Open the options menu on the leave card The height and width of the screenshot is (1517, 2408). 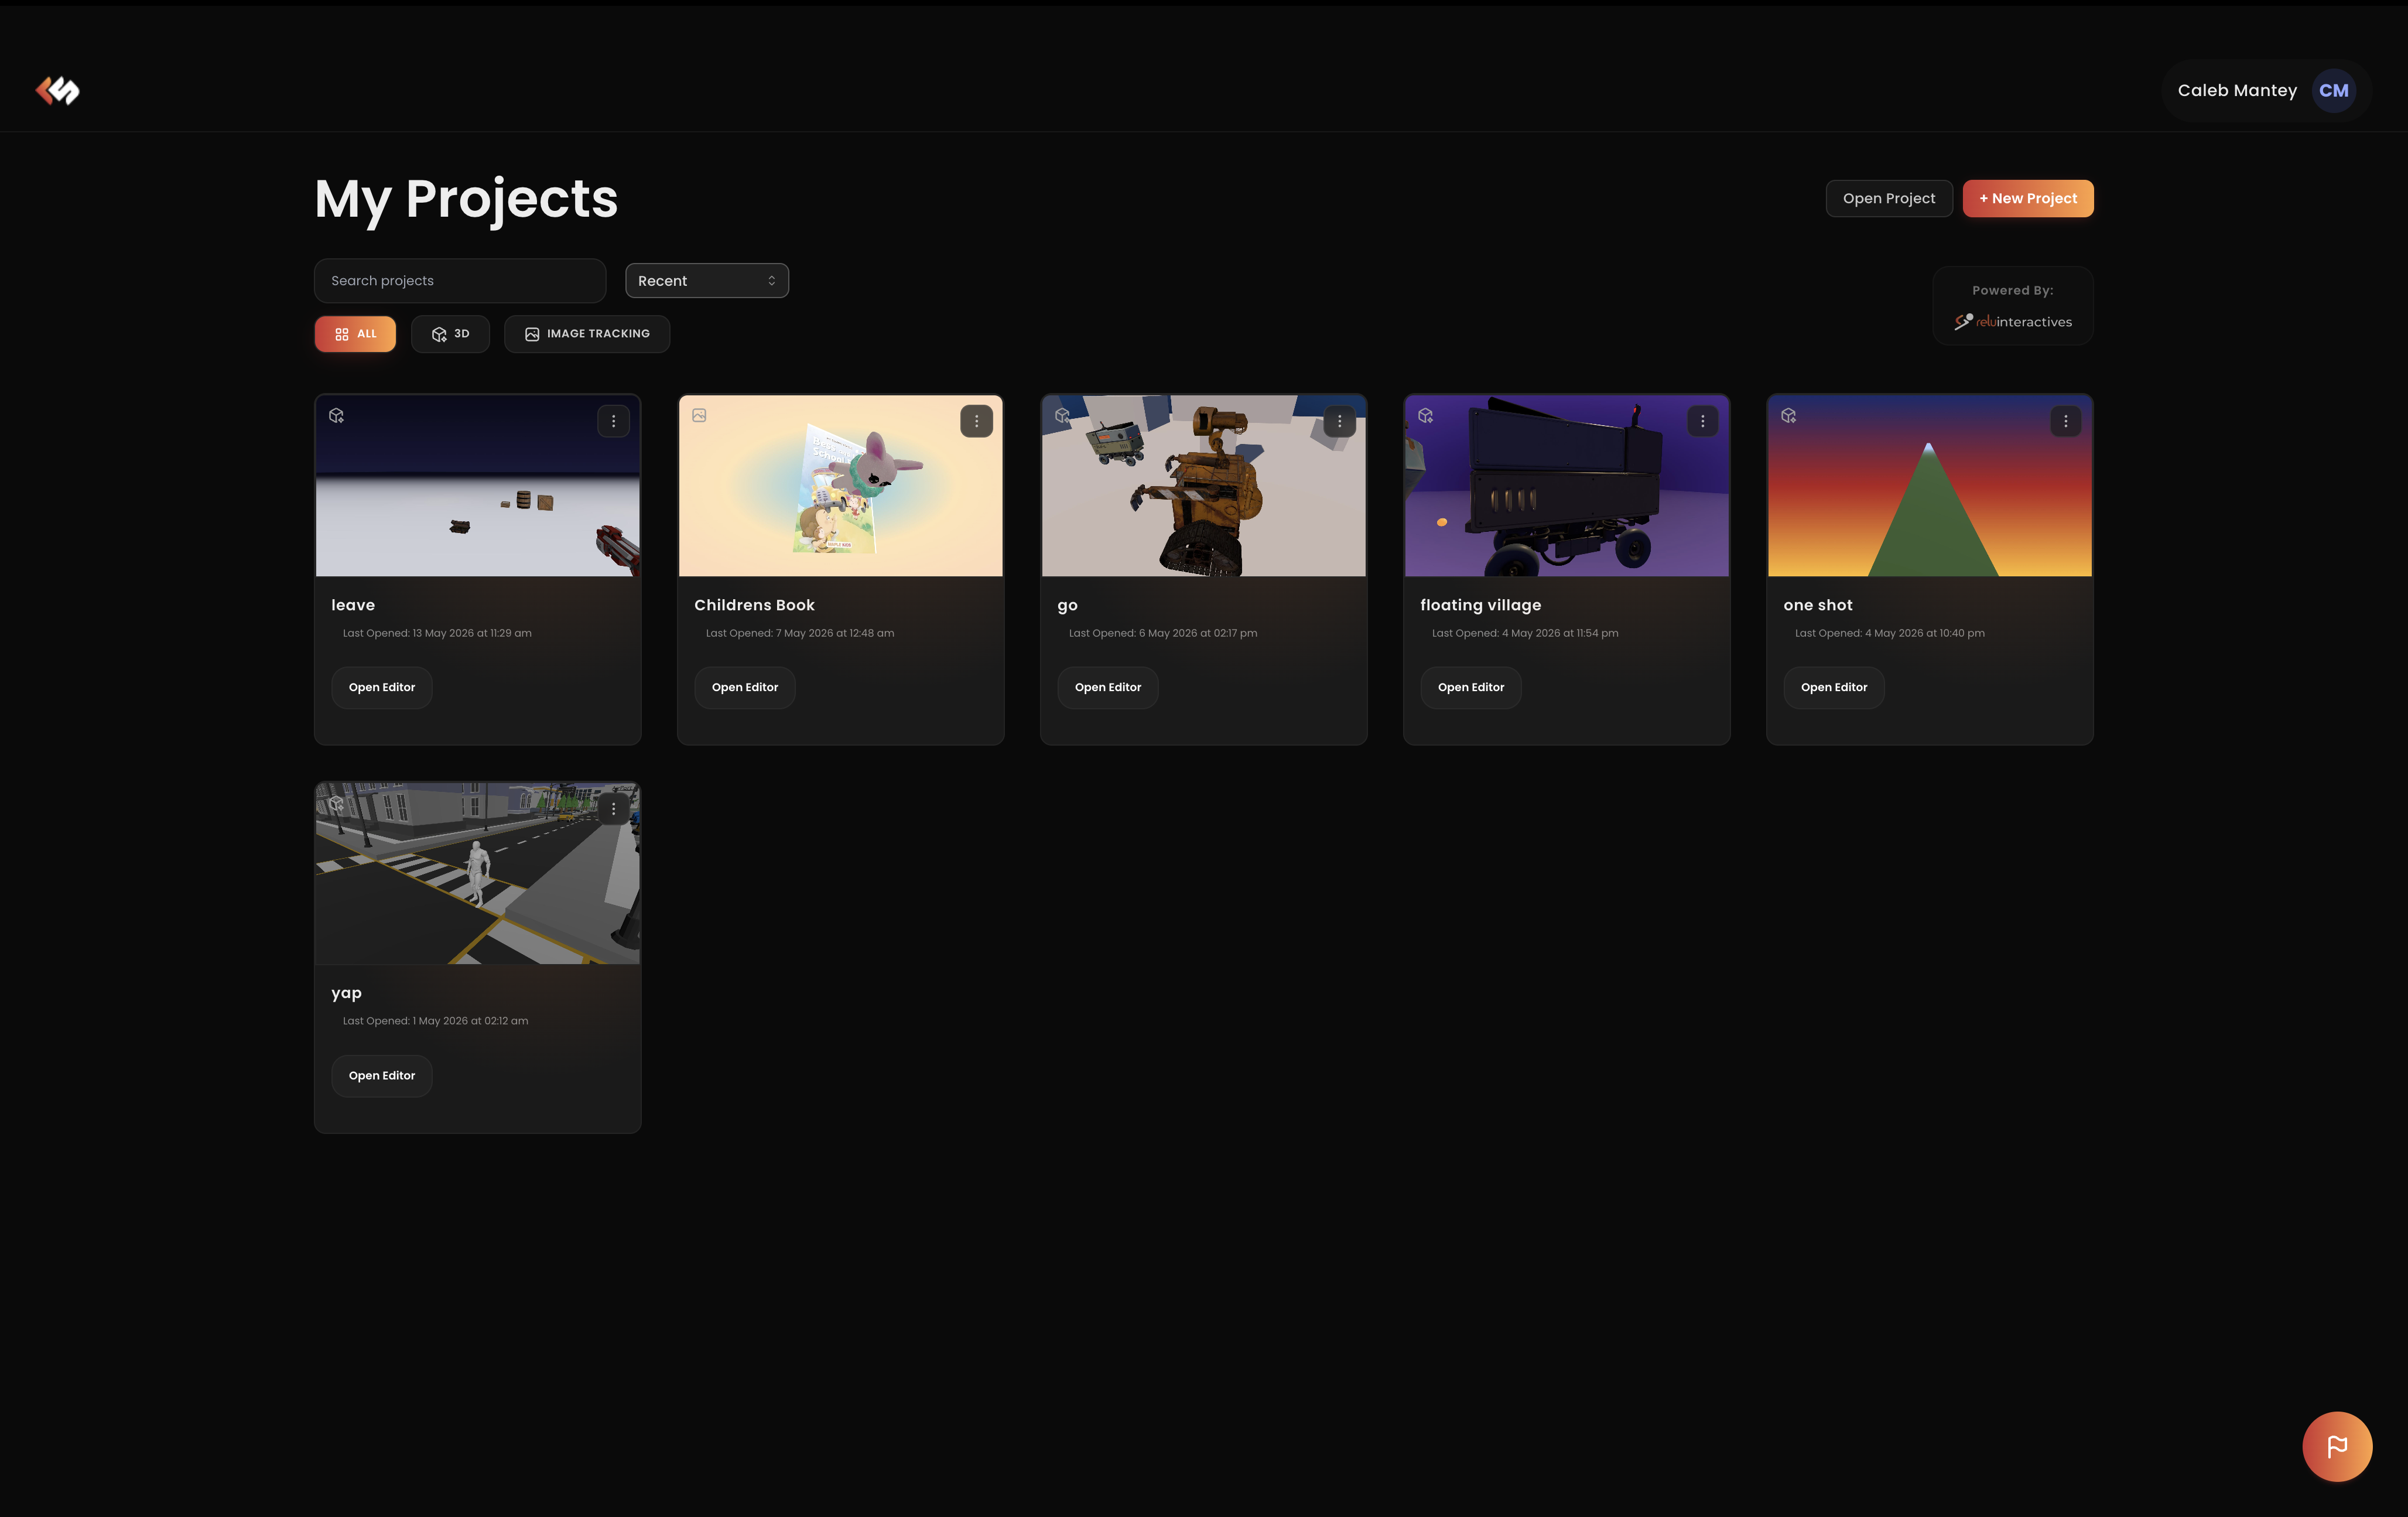pyautogui.click(x=613, y=421)
